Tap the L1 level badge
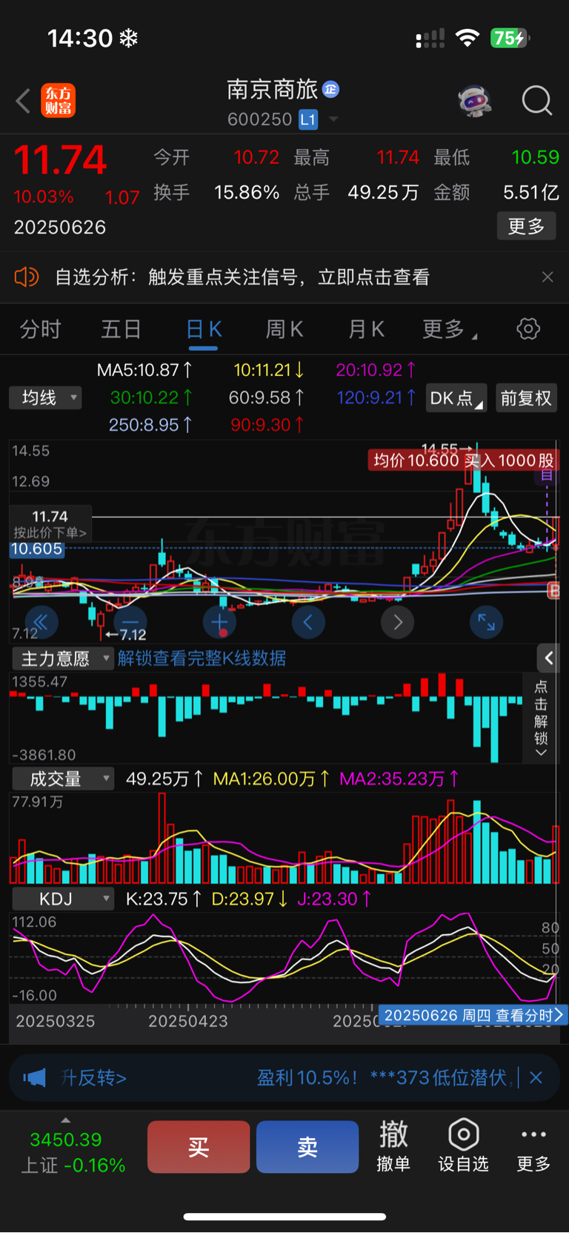The image size is (569, 1233). pyautogui.click(x=308, y=119)
